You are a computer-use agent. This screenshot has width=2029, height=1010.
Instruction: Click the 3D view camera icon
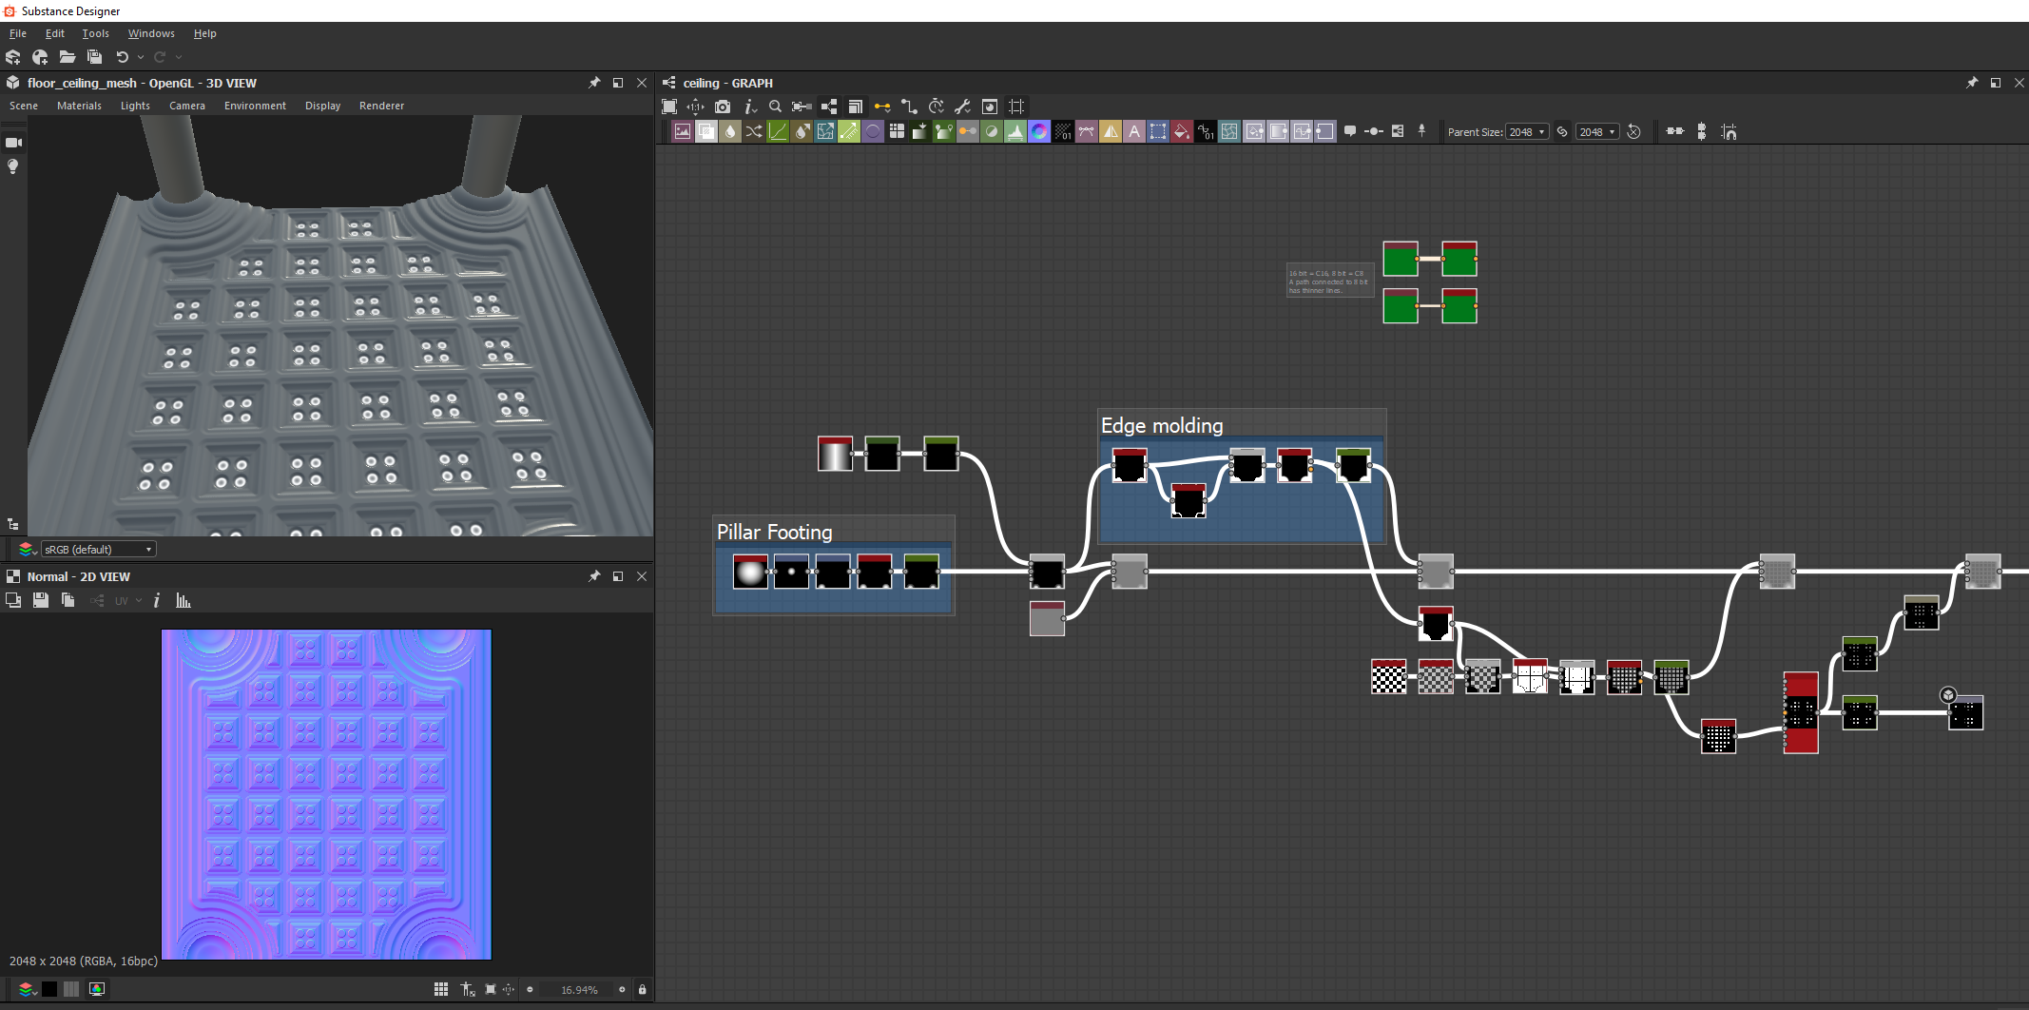[13, 143]
